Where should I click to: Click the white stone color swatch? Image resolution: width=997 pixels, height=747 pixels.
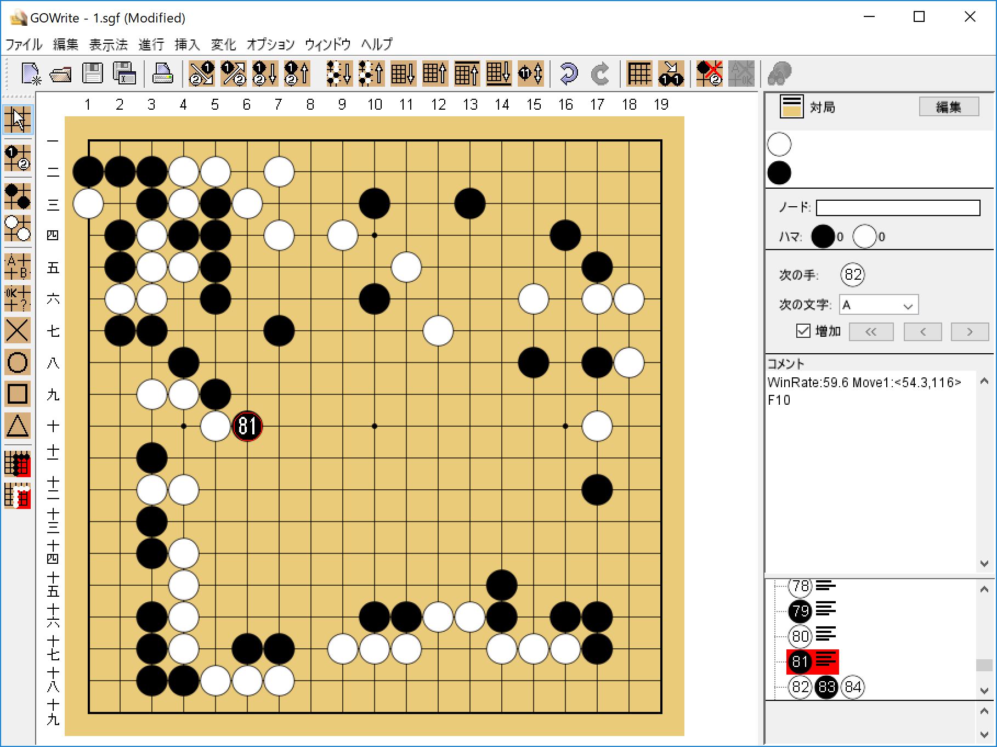pyautogui.click(x=779, y=145)
